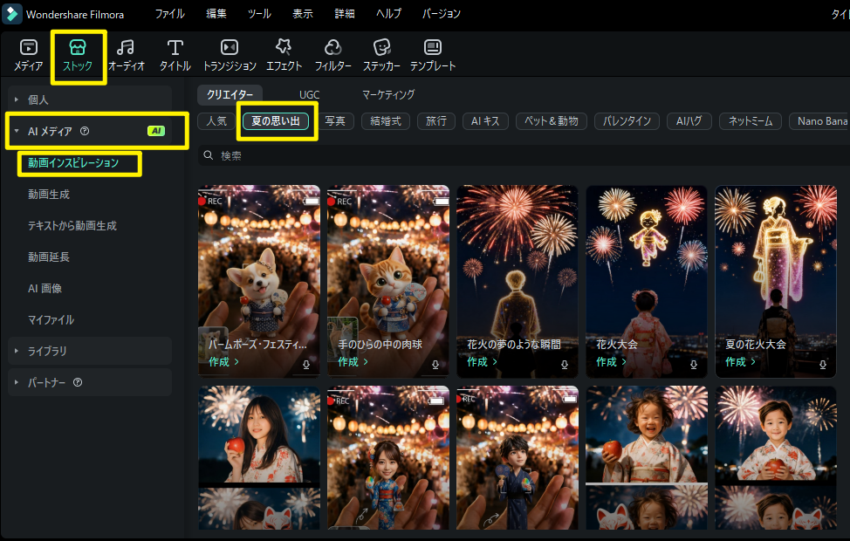850x541 pixels.
Task: Click 作成 on 手のひらの中の肉球 card
Action: pos(353,361)
